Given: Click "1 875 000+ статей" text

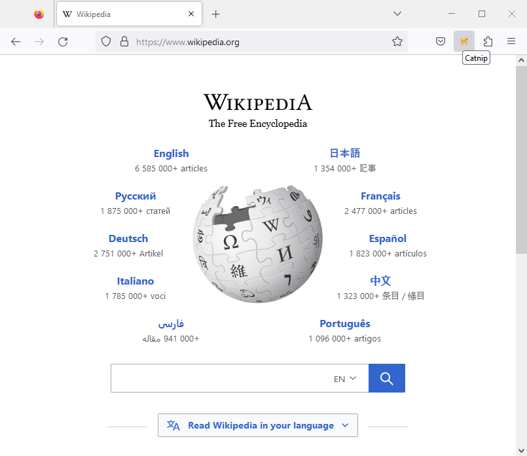Looking at the screenshot, I should click(x=136, y=211).
